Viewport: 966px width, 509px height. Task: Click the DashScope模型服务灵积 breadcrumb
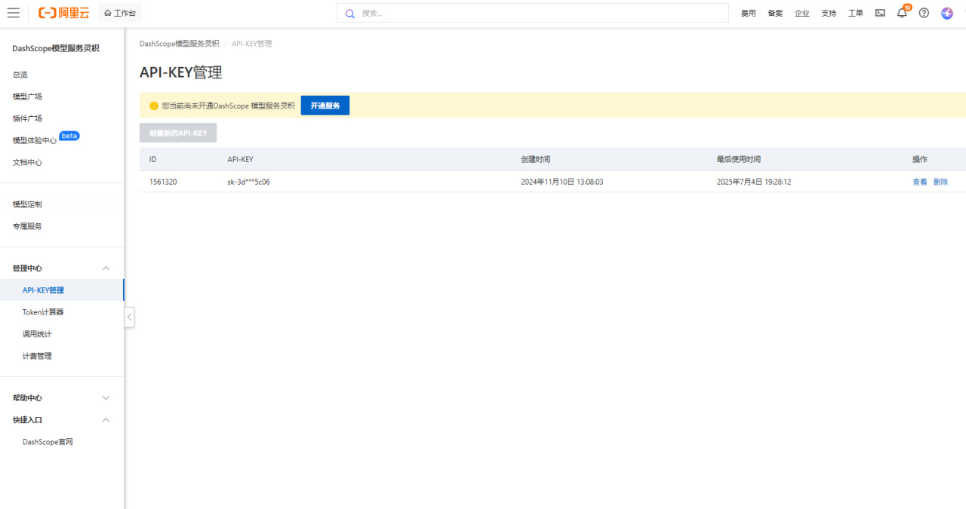click(180, 44)
